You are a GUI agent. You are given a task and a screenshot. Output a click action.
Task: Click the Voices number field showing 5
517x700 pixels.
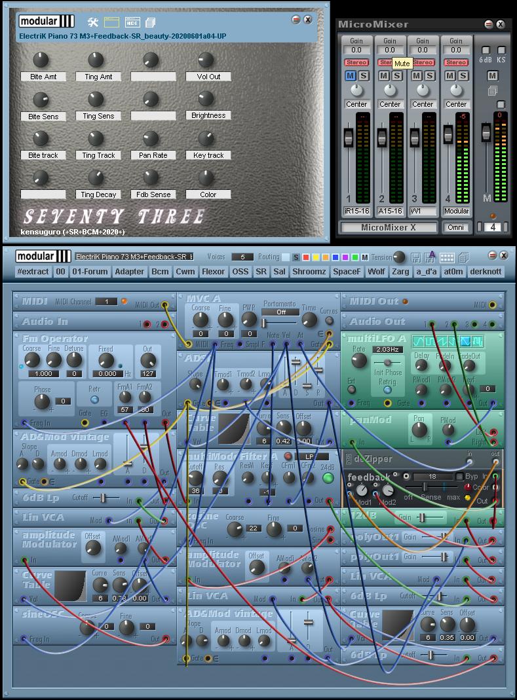242,257
